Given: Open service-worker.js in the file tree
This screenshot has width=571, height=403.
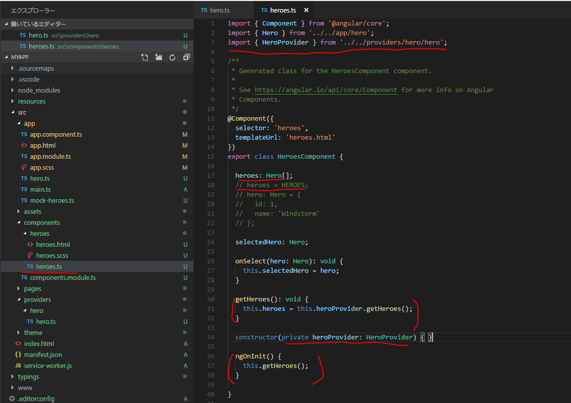Looking at the screenshot, I should [97, 365].
